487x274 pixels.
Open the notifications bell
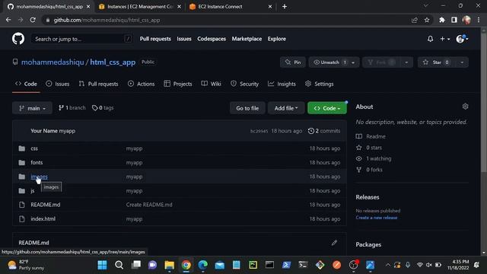pos(430,39)
